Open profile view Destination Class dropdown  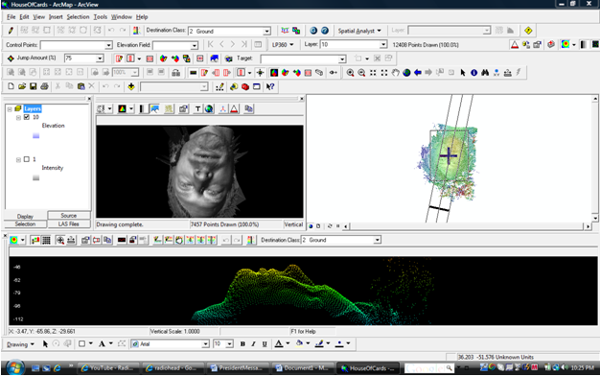point(377,240)
